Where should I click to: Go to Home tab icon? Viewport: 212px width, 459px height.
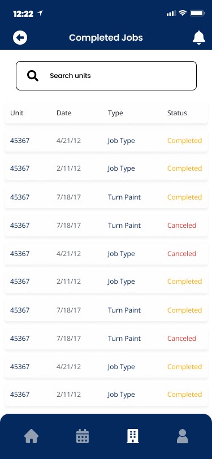coord(31,436)
